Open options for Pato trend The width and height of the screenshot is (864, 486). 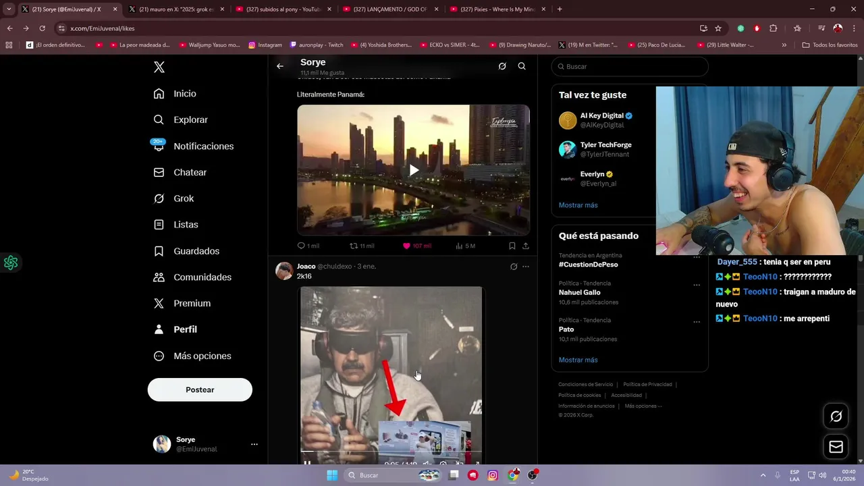697,322
